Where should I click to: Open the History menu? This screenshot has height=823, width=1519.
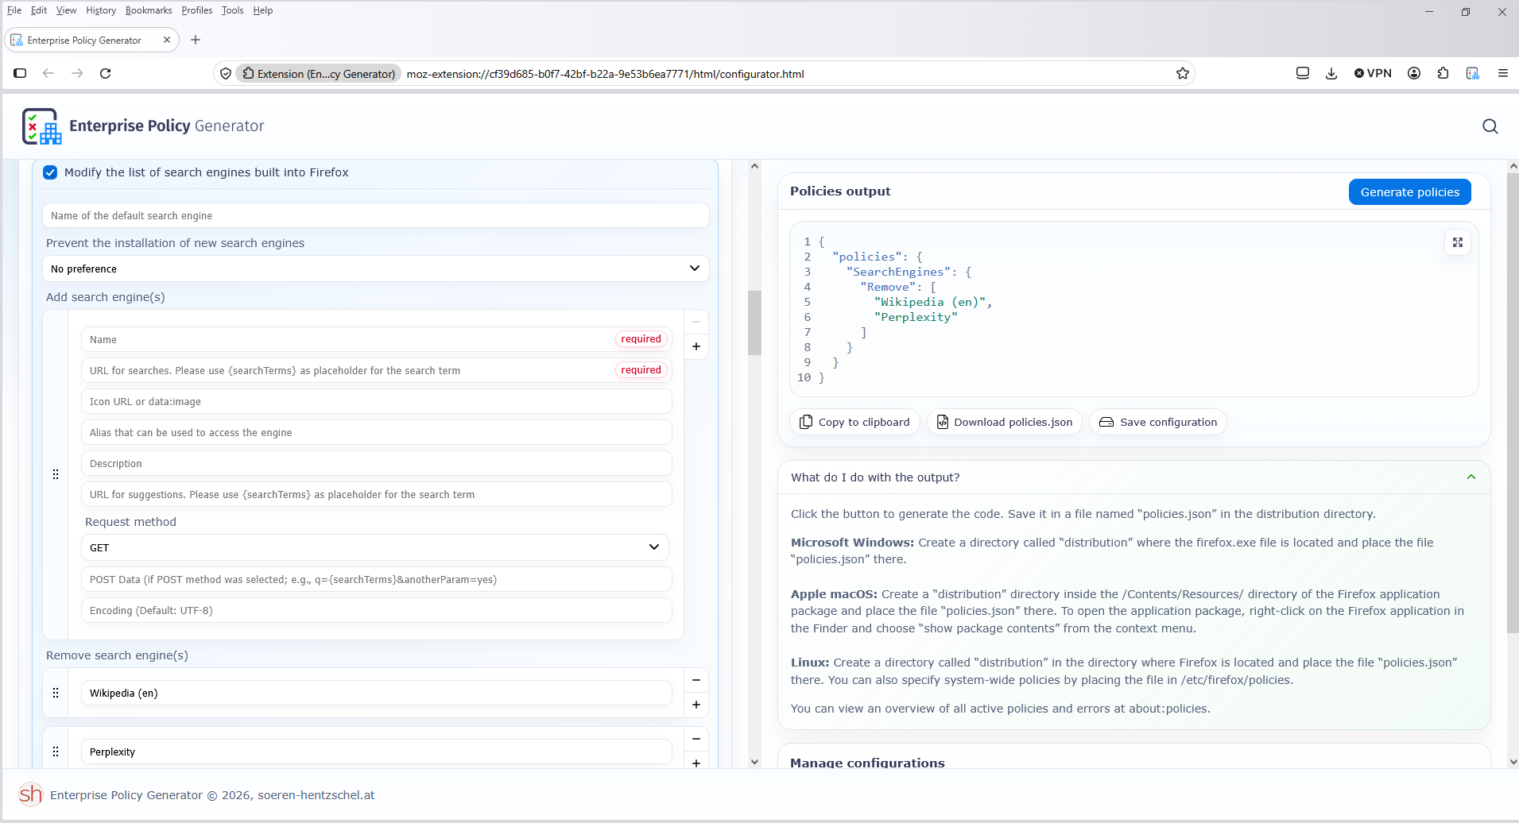click(101, 10)
